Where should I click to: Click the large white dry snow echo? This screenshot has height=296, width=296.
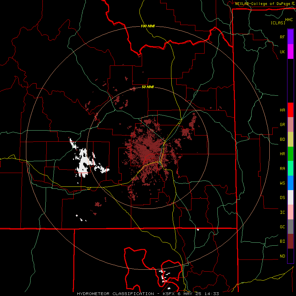[84, 162]
